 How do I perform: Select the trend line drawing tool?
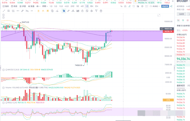tap(4, 11)
